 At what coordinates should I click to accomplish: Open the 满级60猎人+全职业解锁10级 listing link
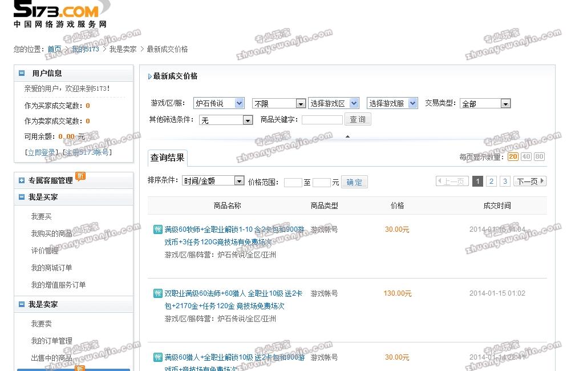[234, 362]
